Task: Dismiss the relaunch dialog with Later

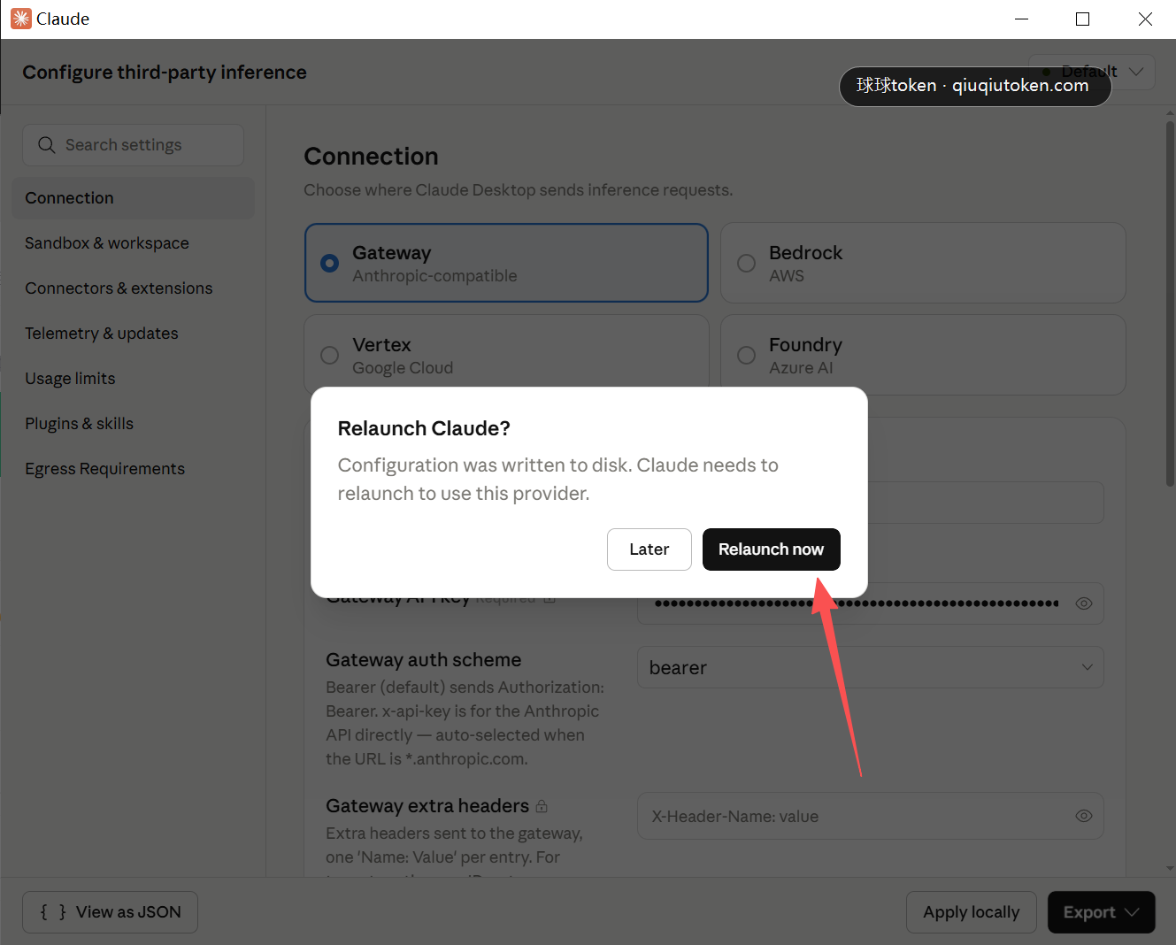Action: click(x=649, y=549)
